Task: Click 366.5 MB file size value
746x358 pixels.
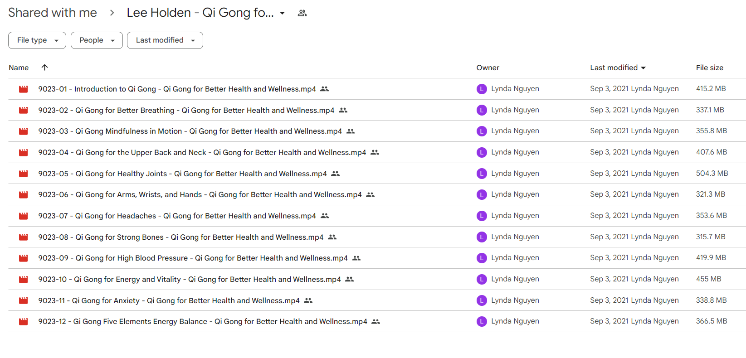Action: (712, 321)
